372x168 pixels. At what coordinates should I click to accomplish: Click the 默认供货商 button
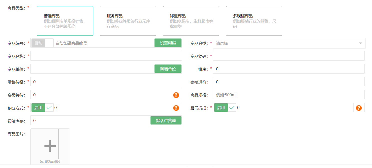(x=166, y=120)
